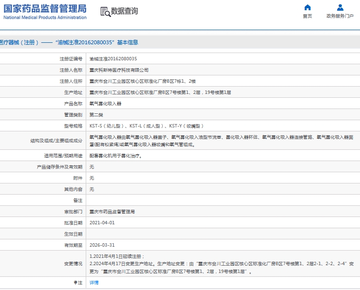Click the 注册人住所 field label
The height and width of the screenshot is (290, 360).
pos(71,81)
